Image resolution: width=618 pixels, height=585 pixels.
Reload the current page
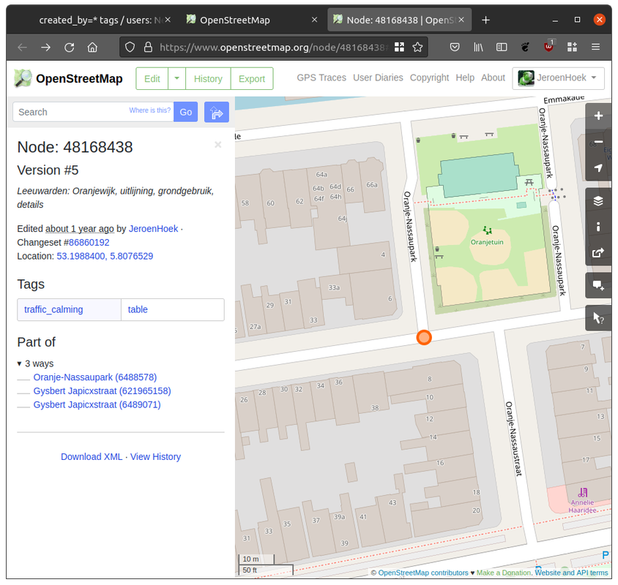pyautogui.click(x=70, y=48)
